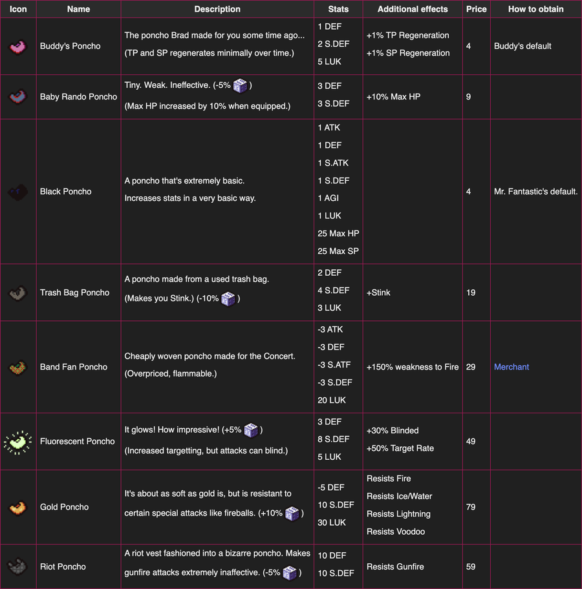Click the Baby Rando Poncho icon
Viewport: 582px width, 589px height.
click(x=18, y=97)
